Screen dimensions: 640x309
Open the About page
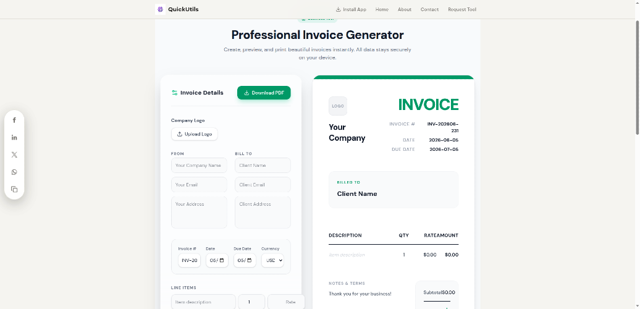tap(405, 9)
